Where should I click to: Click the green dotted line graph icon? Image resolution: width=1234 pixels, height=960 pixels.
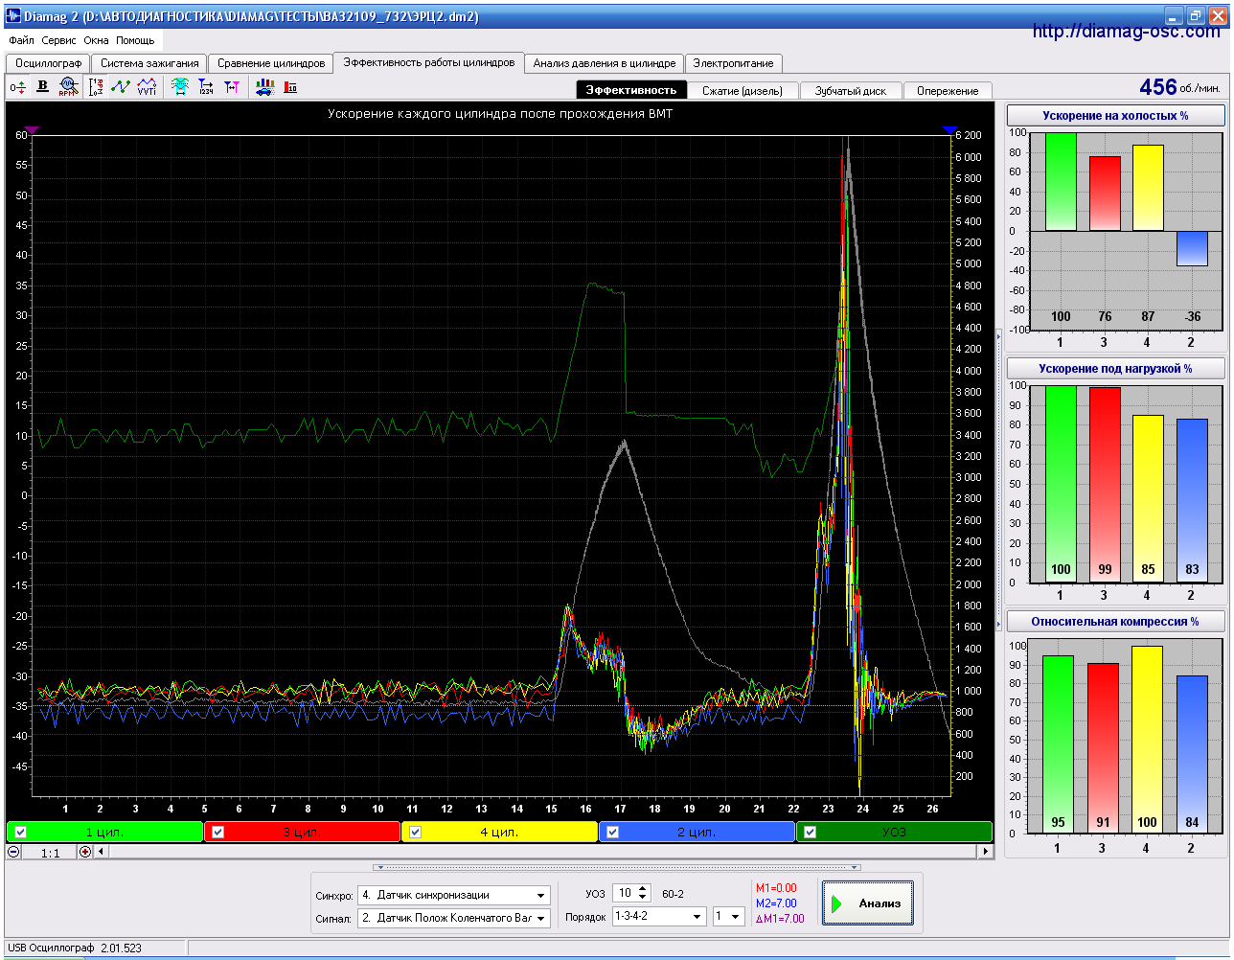click(121, 87)
